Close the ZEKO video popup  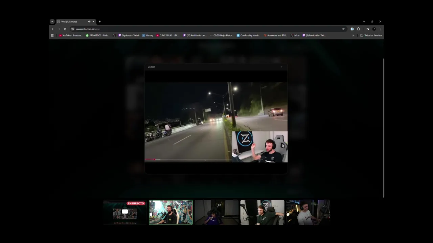point(281,67)
